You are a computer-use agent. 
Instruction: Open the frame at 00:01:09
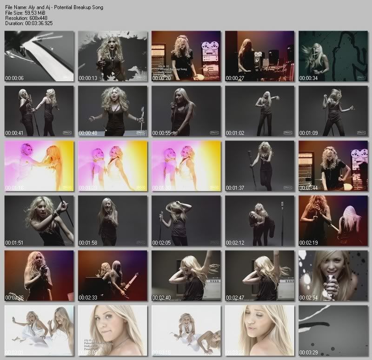coord(333,111)
